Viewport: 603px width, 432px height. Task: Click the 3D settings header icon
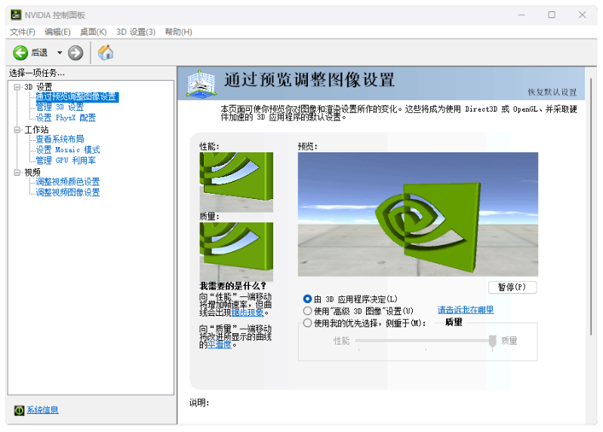(x=200, y=84)
